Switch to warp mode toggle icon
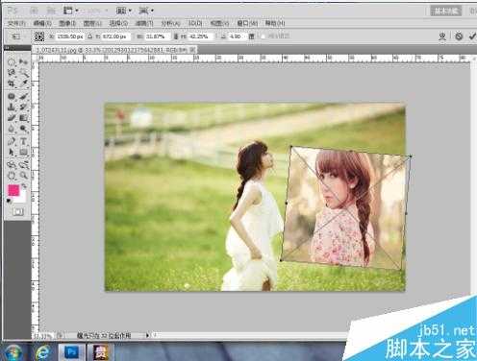The image size is (477, 361). (x=442, y=36)
